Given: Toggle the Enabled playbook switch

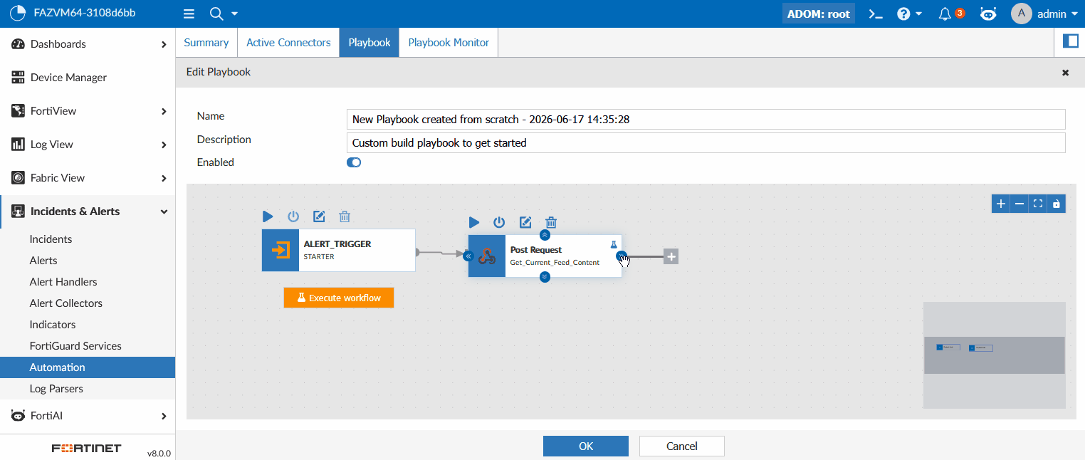Looking at the screenshot, I should 354,162.
